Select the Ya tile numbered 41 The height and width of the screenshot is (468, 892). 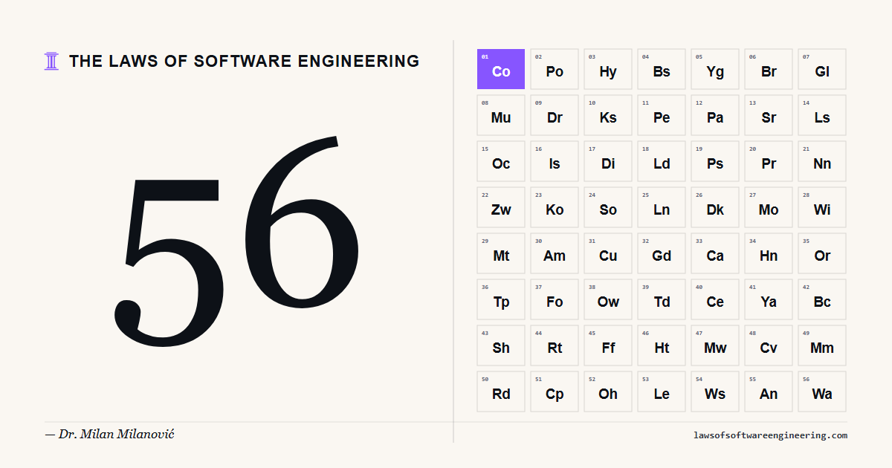tap(769, 299)
